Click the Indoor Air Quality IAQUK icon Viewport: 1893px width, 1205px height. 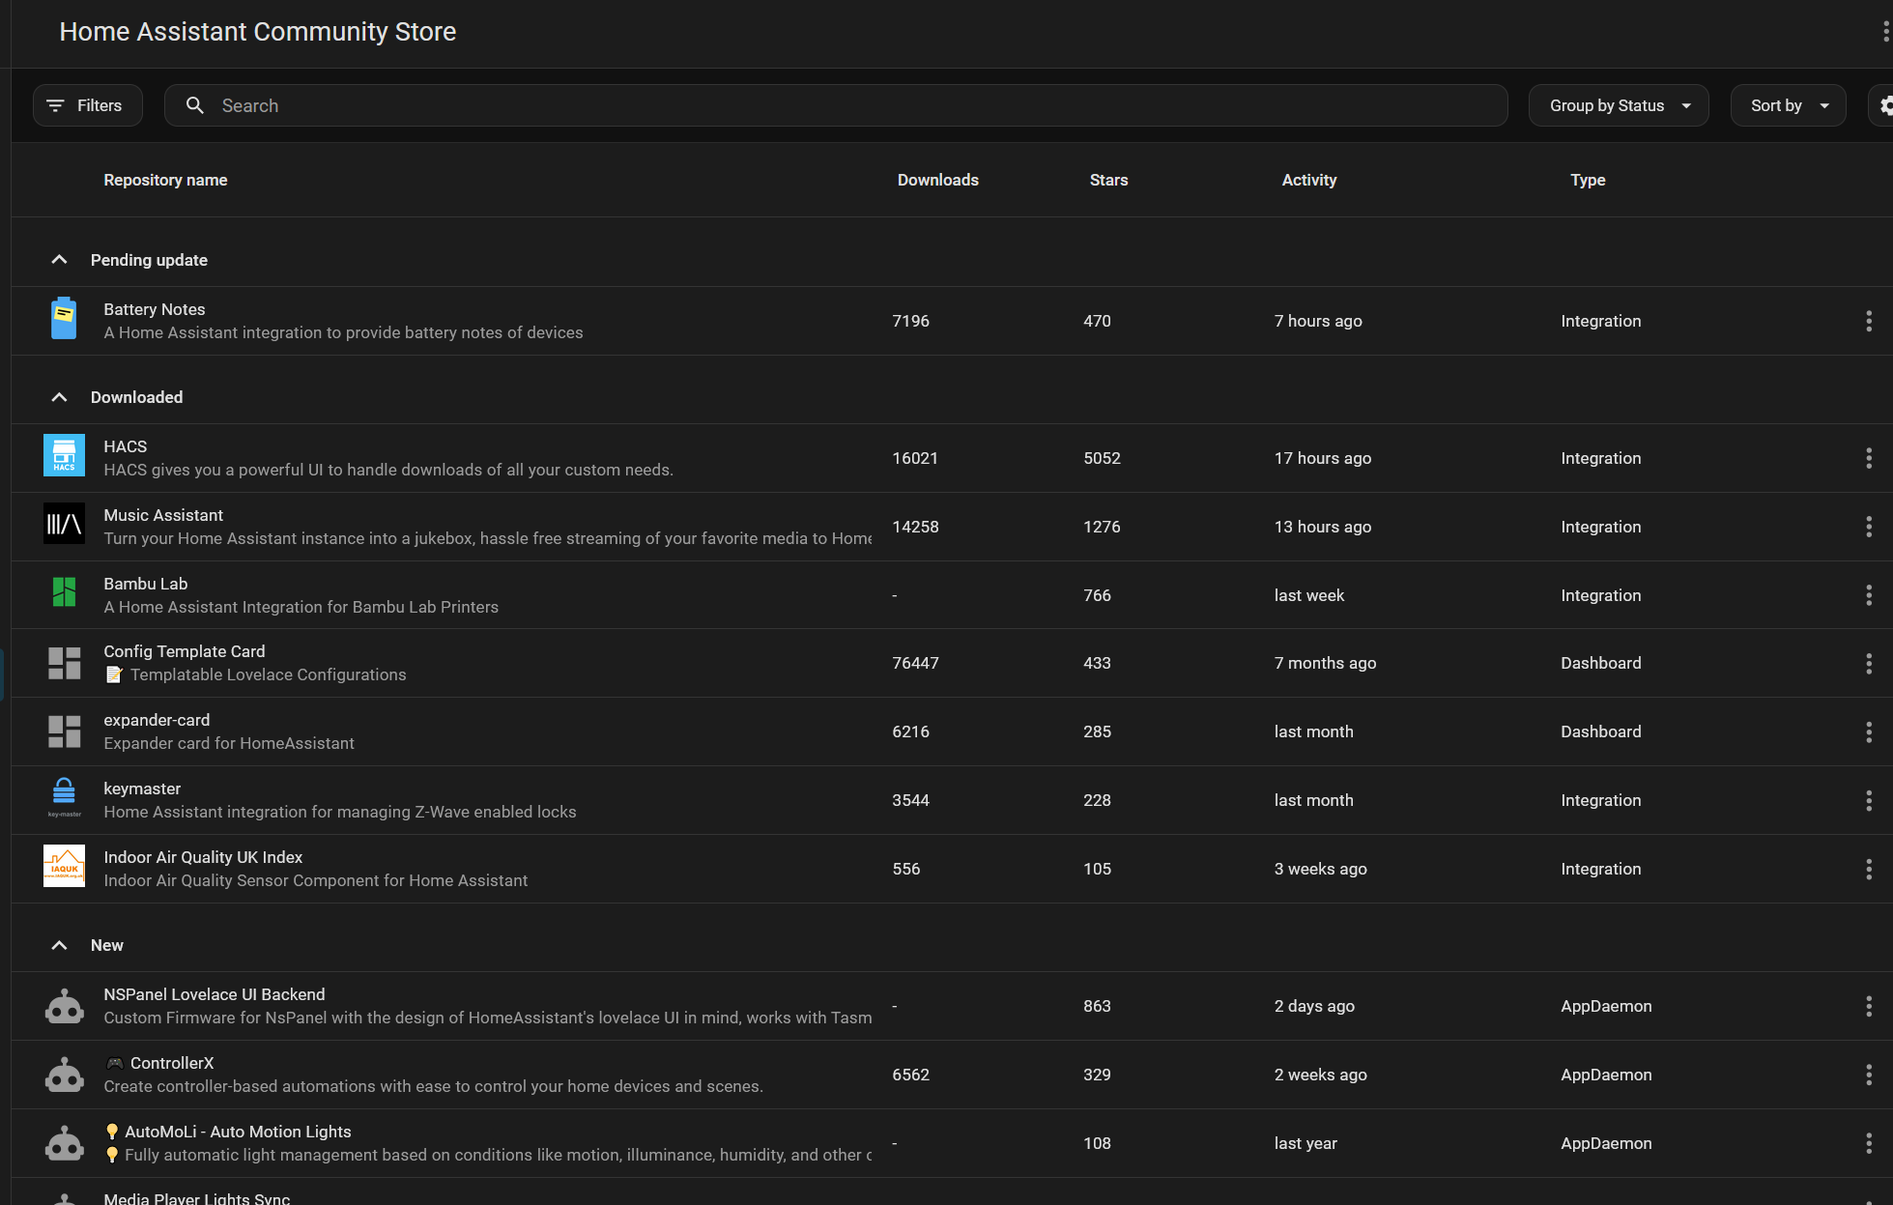click(x=64, y=866)
